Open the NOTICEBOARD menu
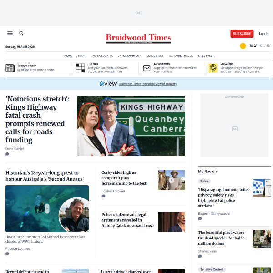The height and width of the screenshot is (273, 273). click(102, 56)
